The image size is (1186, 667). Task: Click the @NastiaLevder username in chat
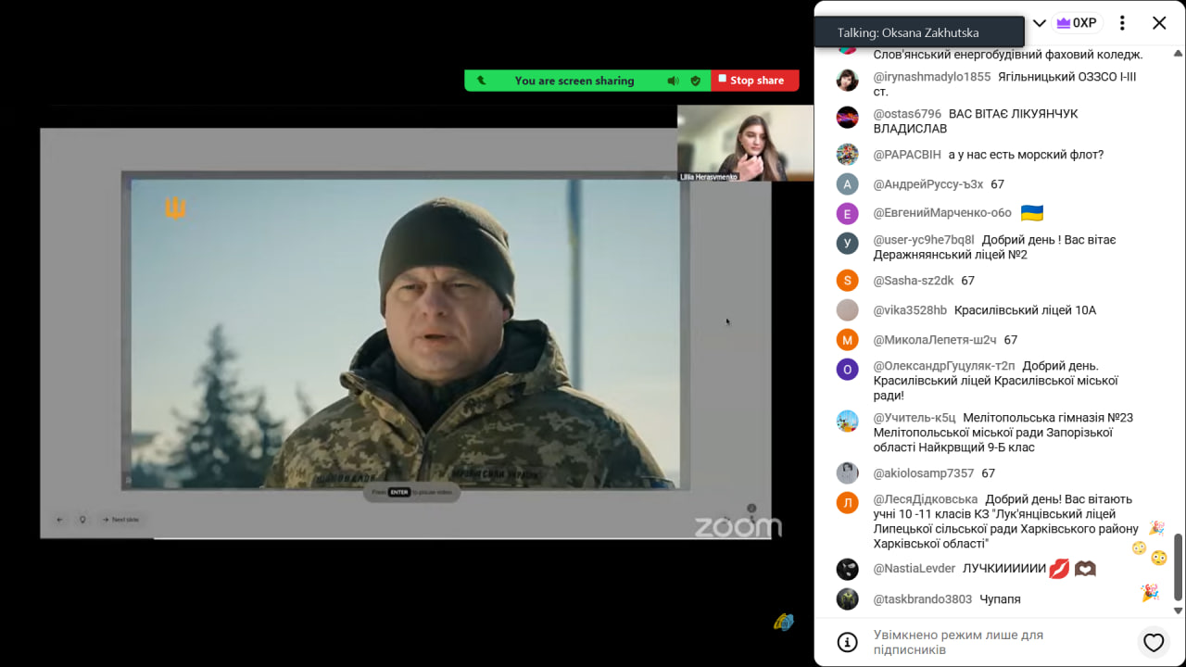[x=914, y=569]
